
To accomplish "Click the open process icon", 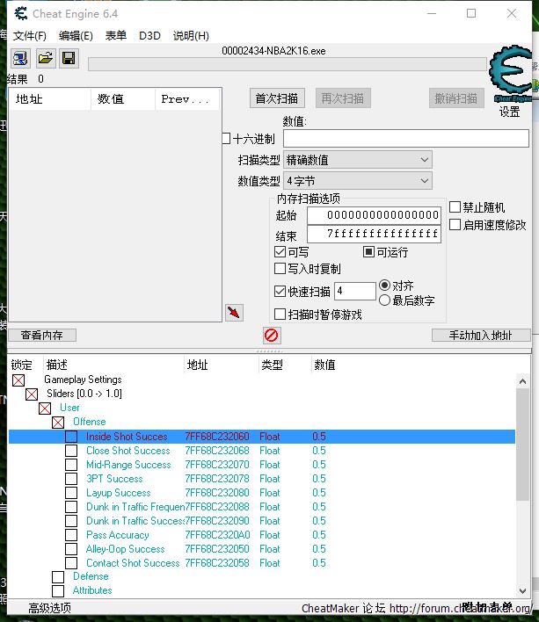I will click(19, 59).
